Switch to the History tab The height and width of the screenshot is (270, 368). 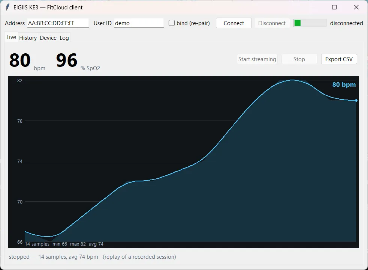28,38
